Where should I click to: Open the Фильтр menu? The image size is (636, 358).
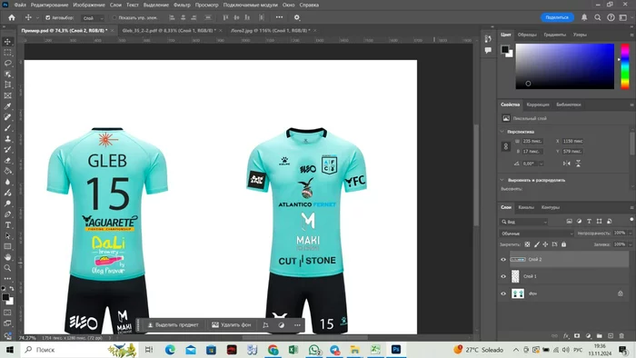point(182,5)
